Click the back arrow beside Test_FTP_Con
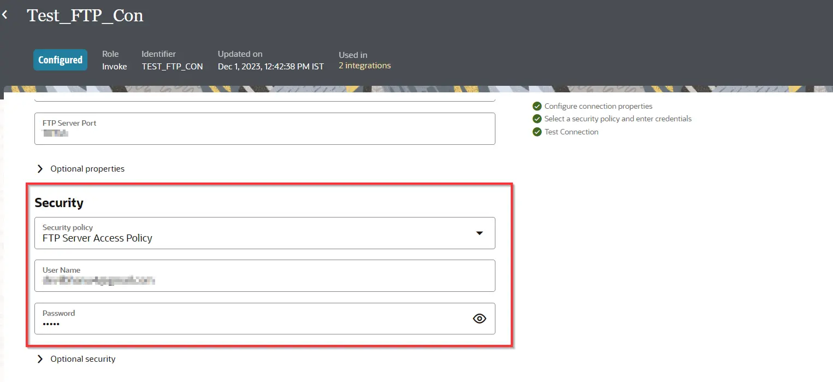 click(5, 15)
